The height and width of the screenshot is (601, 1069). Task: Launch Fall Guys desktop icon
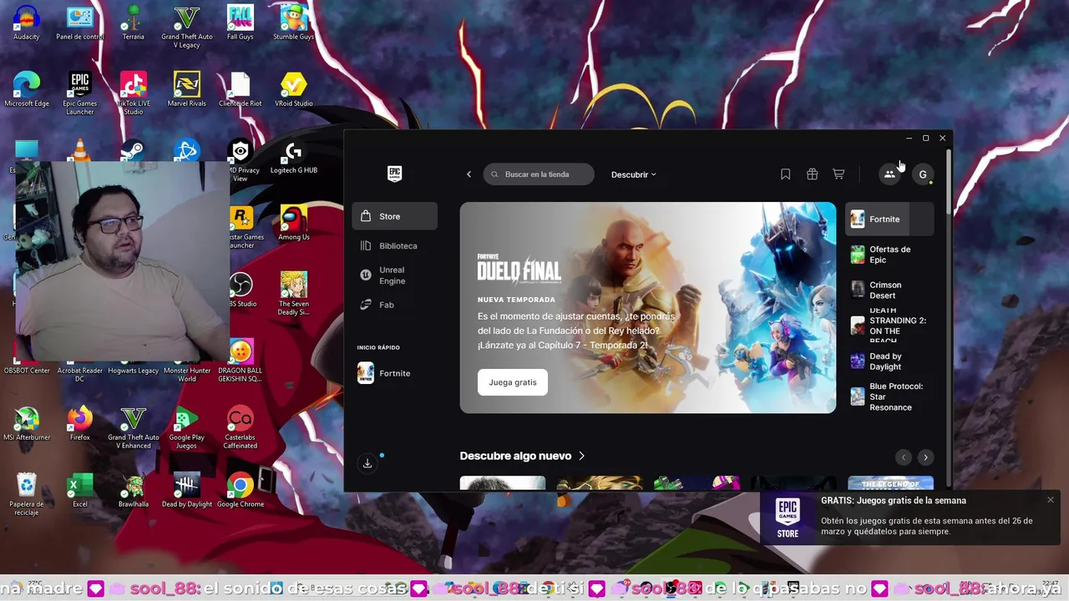click(x=241, y=23)
